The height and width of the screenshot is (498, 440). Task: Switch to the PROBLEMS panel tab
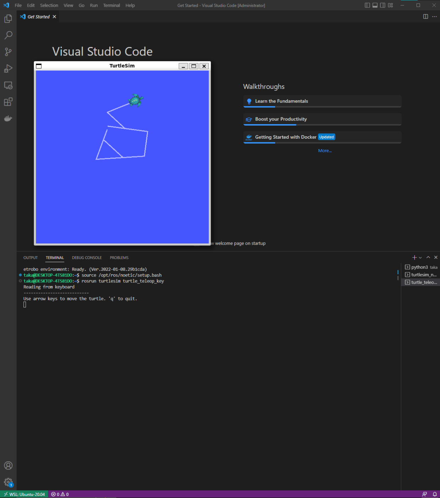coord(119,258)
